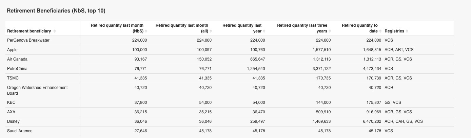
Task: Sort by Retired quantity last month (NbS) icon
Action: [x=146, y=31]
